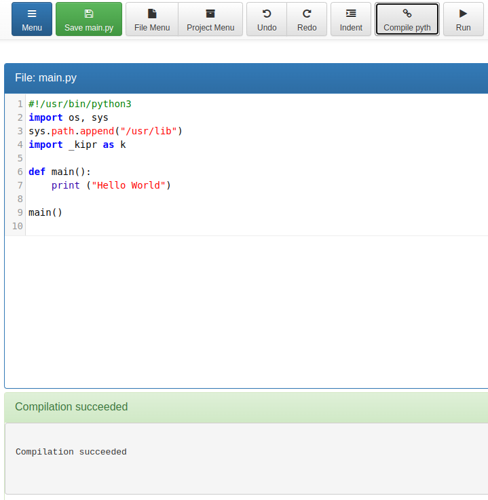The image size is (488, 500).
Task: Click the Compilation succeeded output text
Action: click(71, 452)
